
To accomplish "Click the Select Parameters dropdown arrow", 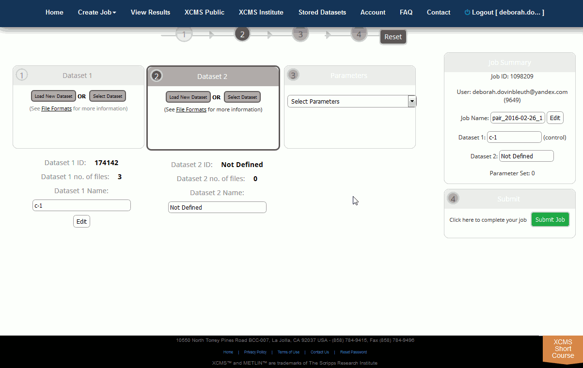I will [x=412, y=101].
